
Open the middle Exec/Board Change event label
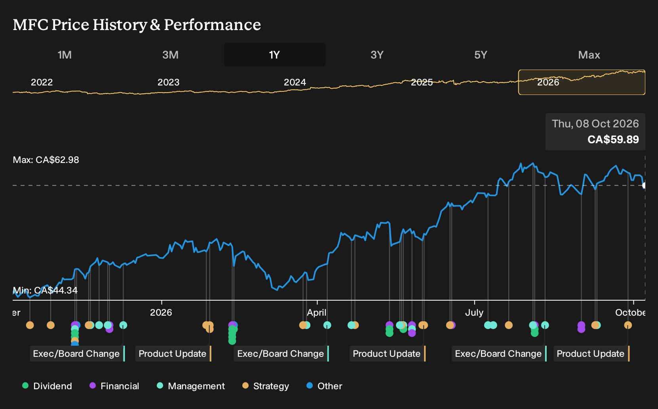pyautogui.click(x=281, y=354)
